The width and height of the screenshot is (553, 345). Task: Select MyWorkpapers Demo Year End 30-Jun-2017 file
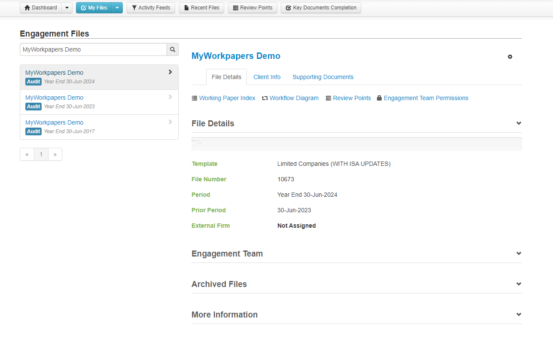99,127
